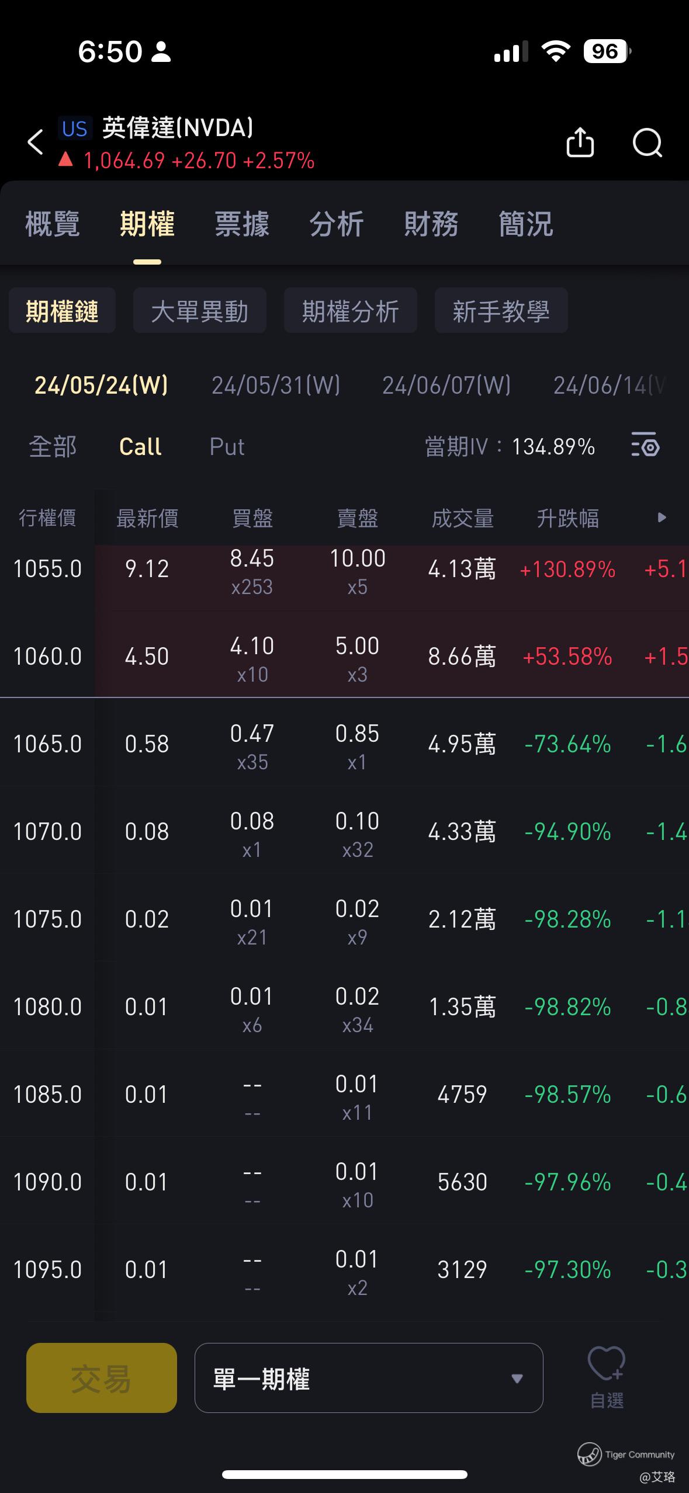689x1493 pixels.
Task: Expand the 單一期權 strategy dropdown
Action: point(368,1379)
